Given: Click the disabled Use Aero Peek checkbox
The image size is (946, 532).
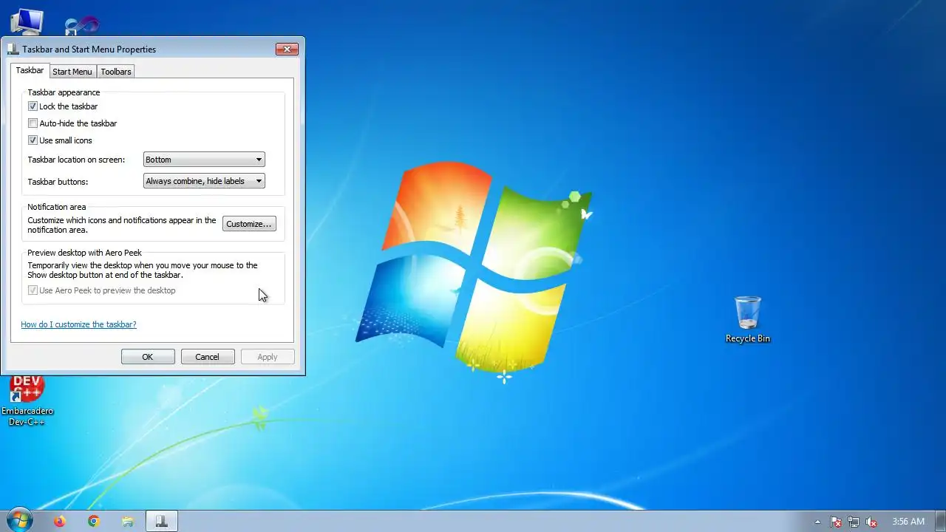Looking at the screenshot, I should pos(33,290).
